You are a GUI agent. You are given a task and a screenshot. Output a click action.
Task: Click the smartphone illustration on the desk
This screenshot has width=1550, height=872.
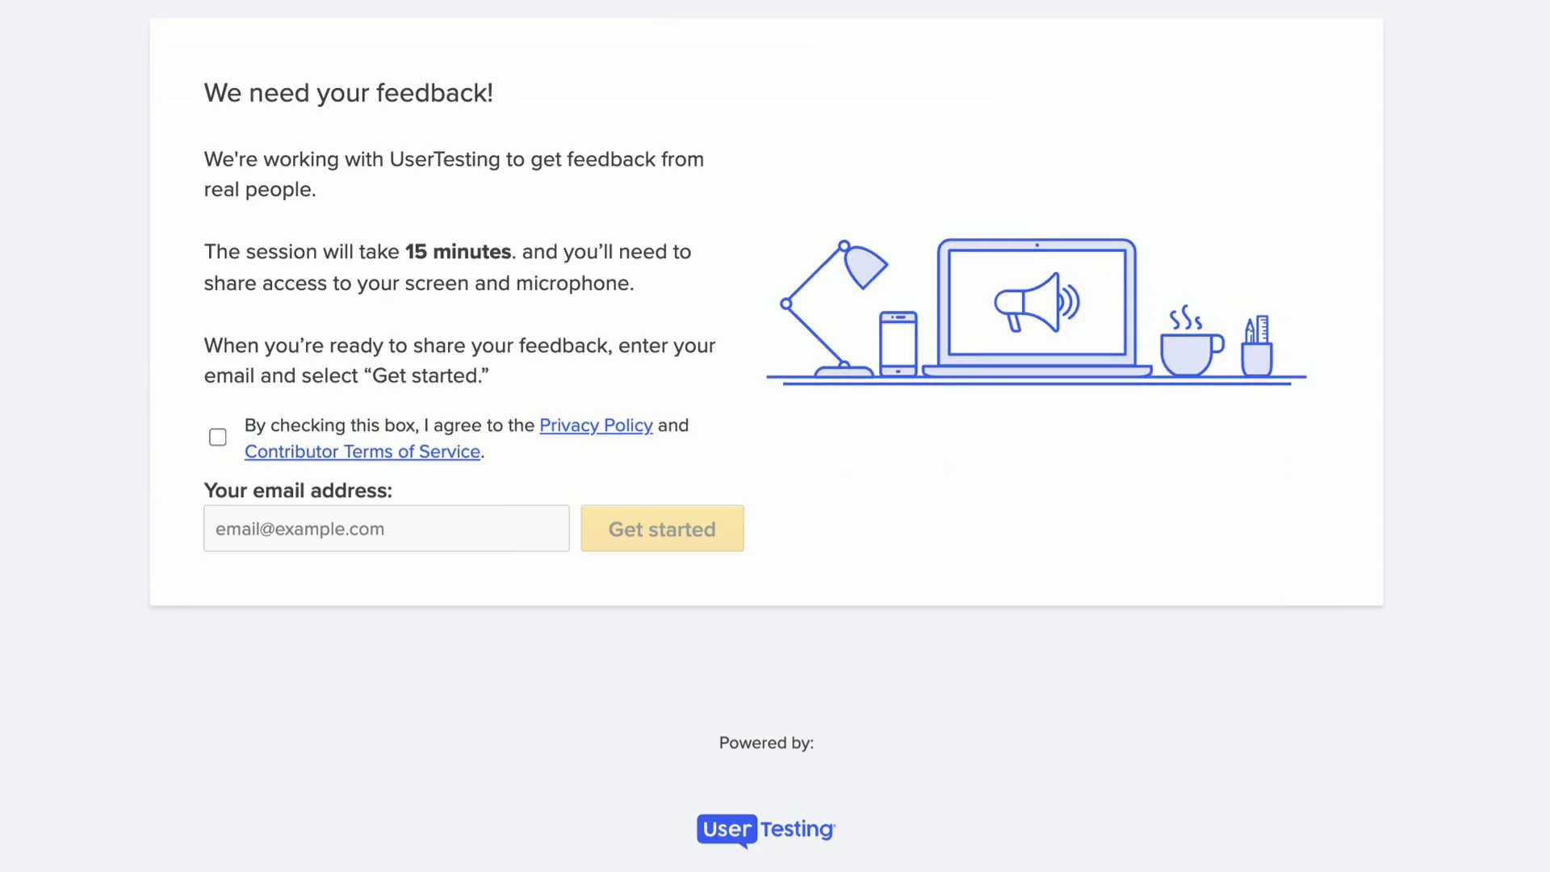(898, 343)
